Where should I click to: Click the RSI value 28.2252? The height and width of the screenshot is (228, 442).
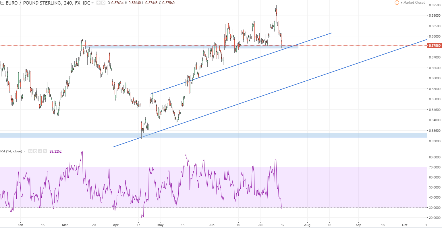coord(56,151)
